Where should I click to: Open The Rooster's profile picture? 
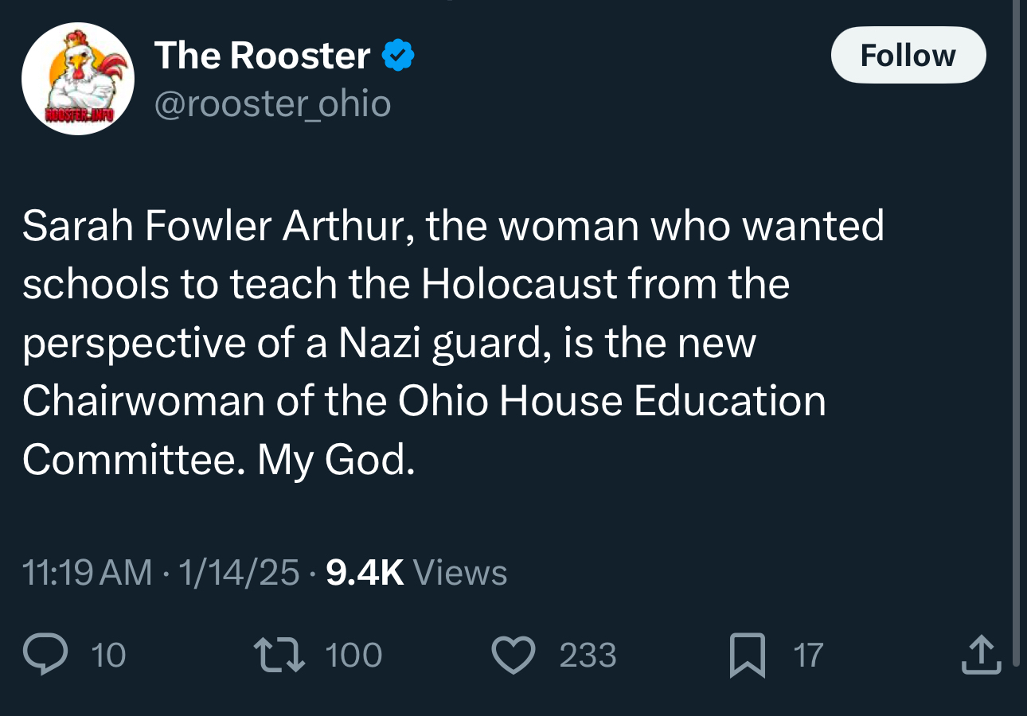coord(77,79)
